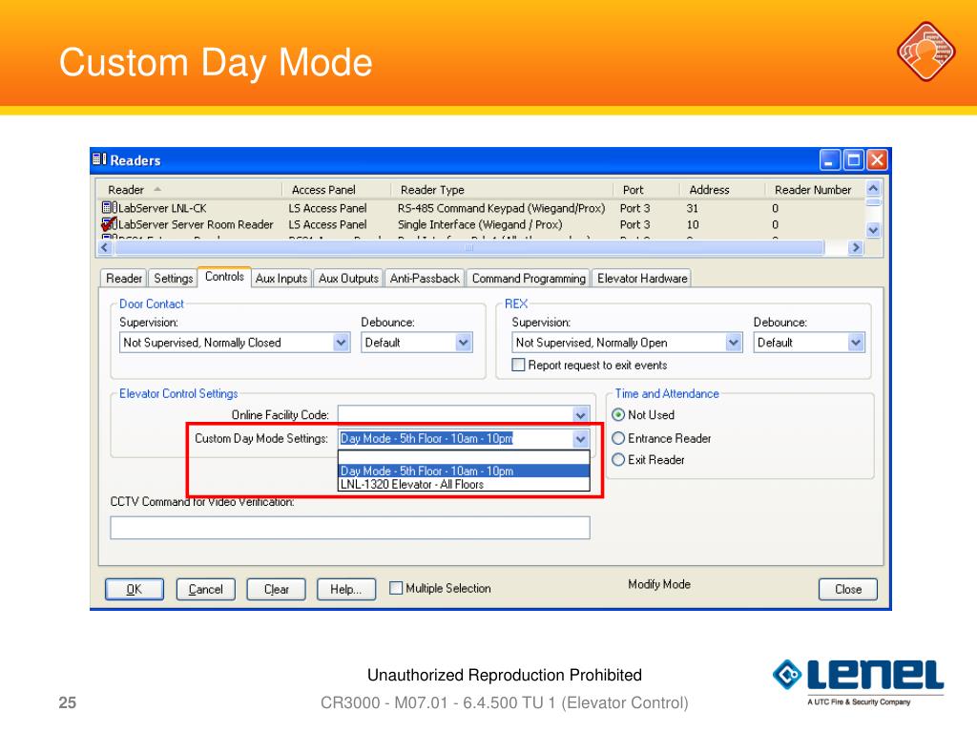
Task: Click the checked Server Room Reader icon
Action: (x=109, y=223)
